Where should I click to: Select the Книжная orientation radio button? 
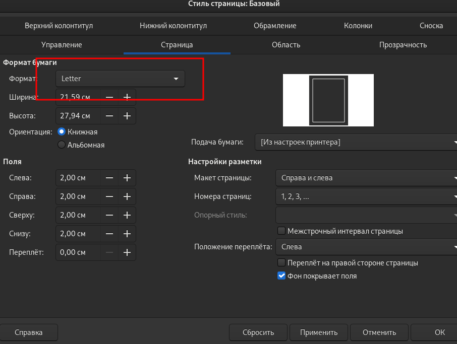pyautogui.click(x=62, y=131)
